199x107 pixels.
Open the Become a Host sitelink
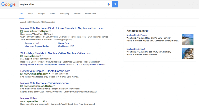(x=32, y=43)
